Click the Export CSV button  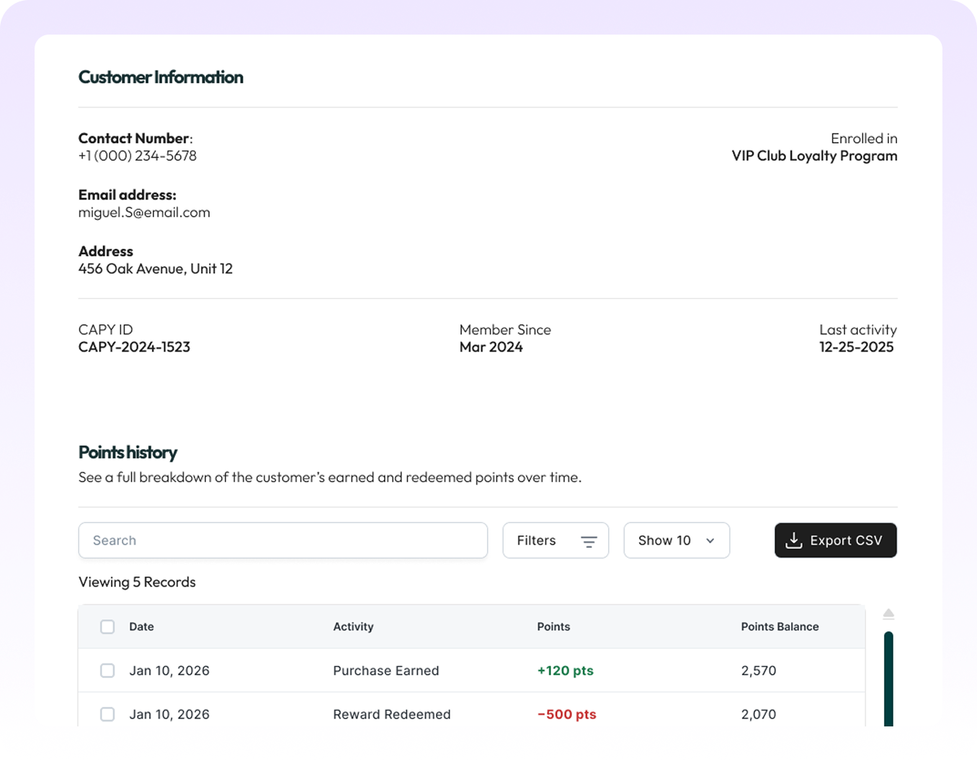tap(835, 540)
